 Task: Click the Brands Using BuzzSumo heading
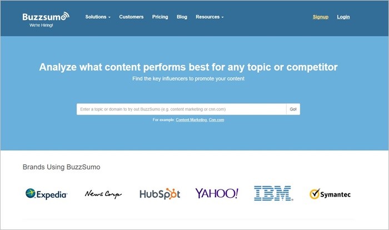pyautogui.click(x=61, y=167)
